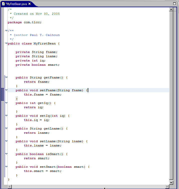Viewport: 179px width, 189px height.
Task: Click the 'private String lname;' declaration
Action: click(36, 56)
